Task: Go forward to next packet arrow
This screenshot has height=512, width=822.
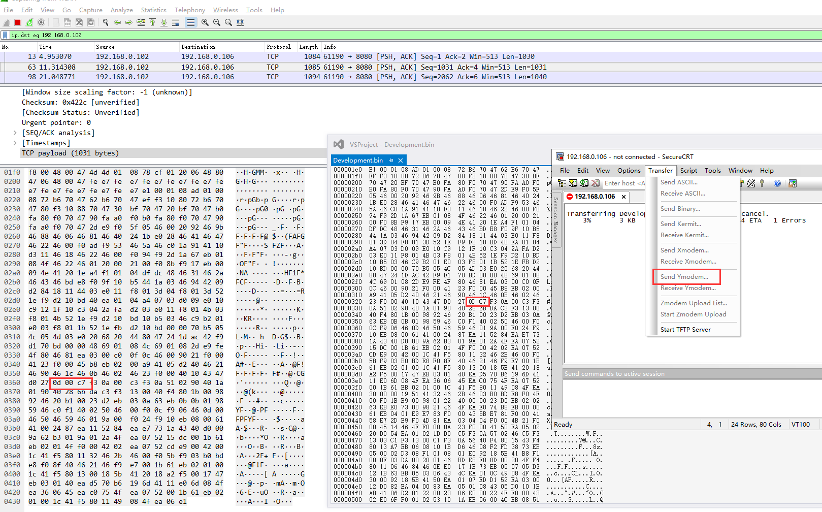Action: pos(129,22)
